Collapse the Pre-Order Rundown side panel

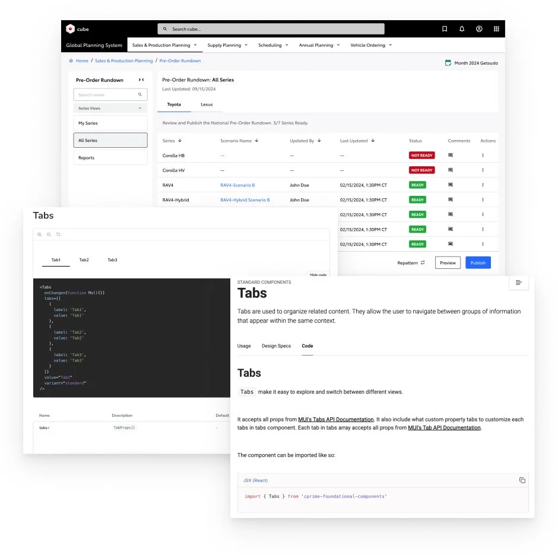pyautogui.click(x=141, y=80)
